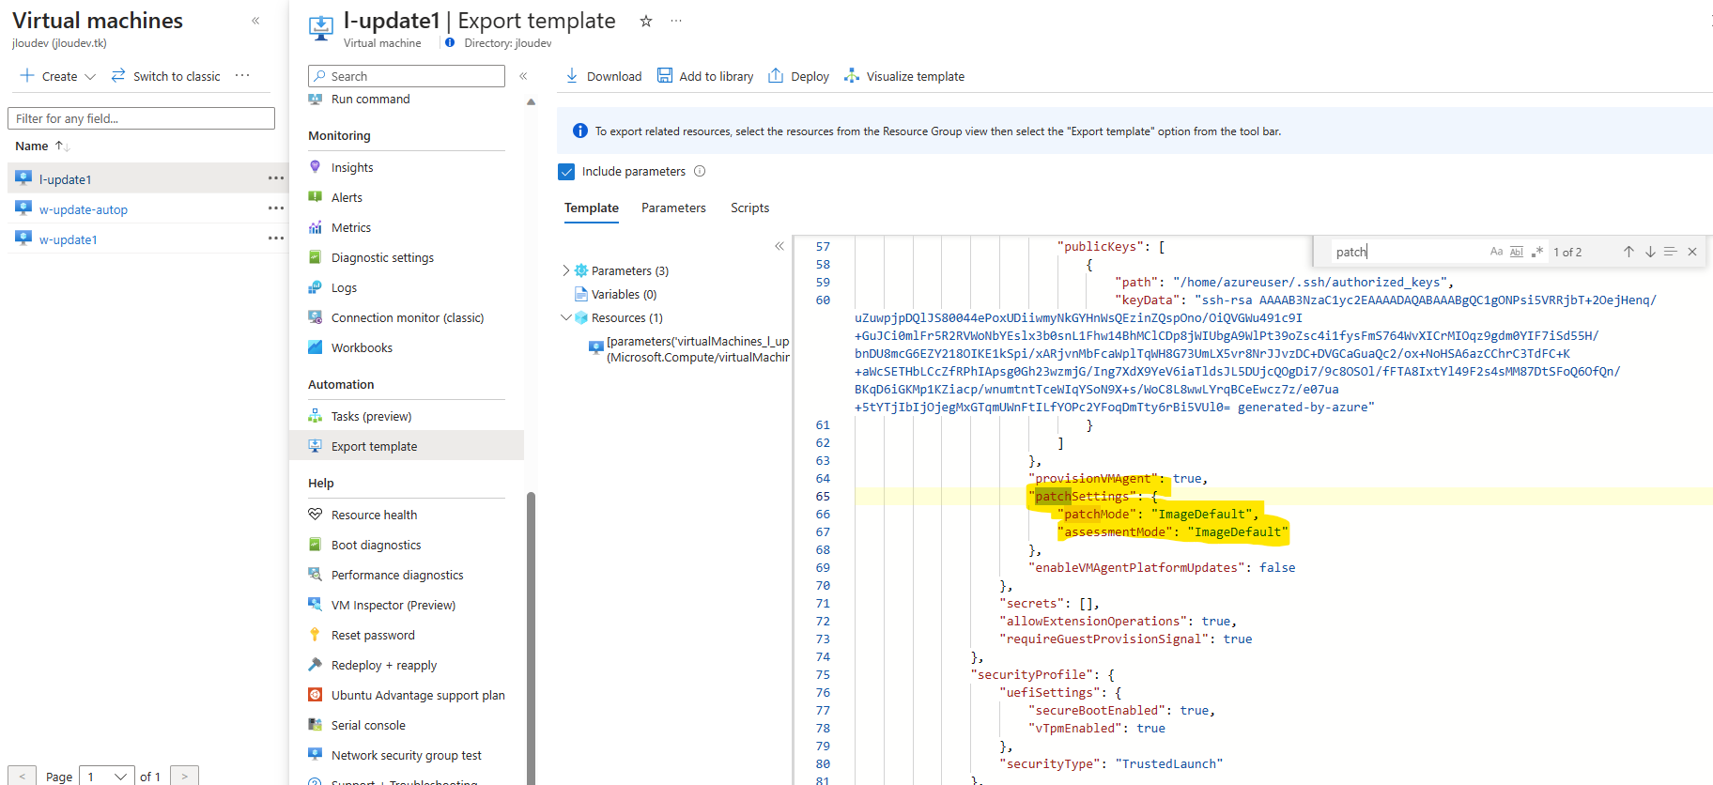
Task: Open more actions for l-update1 row
Action: coord(275,178)
